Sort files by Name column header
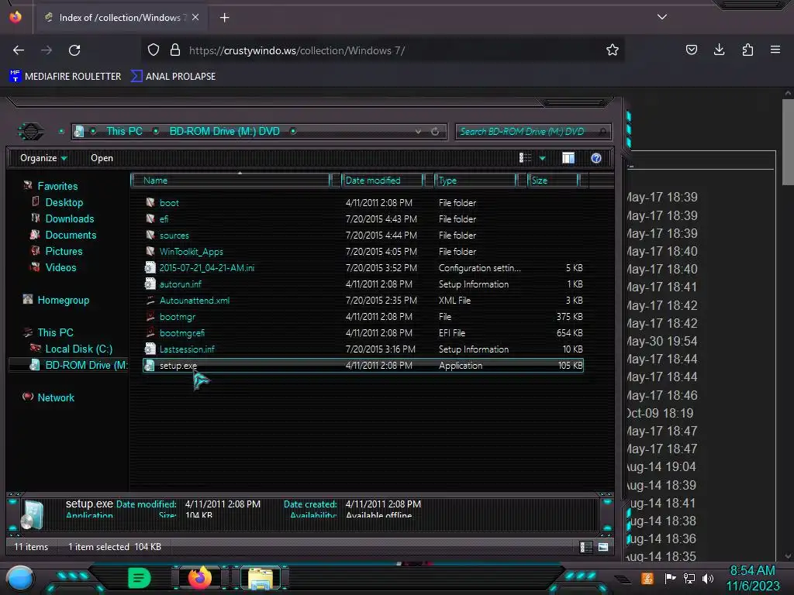Screen dimensions: 794x595 [x=230, y=180]
